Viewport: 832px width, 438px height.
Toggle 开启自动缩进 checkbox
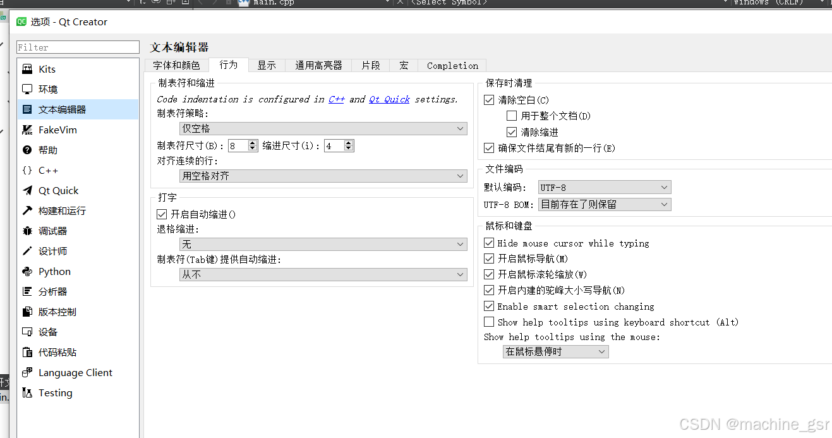pyautogui.click(x=162, y=214)
